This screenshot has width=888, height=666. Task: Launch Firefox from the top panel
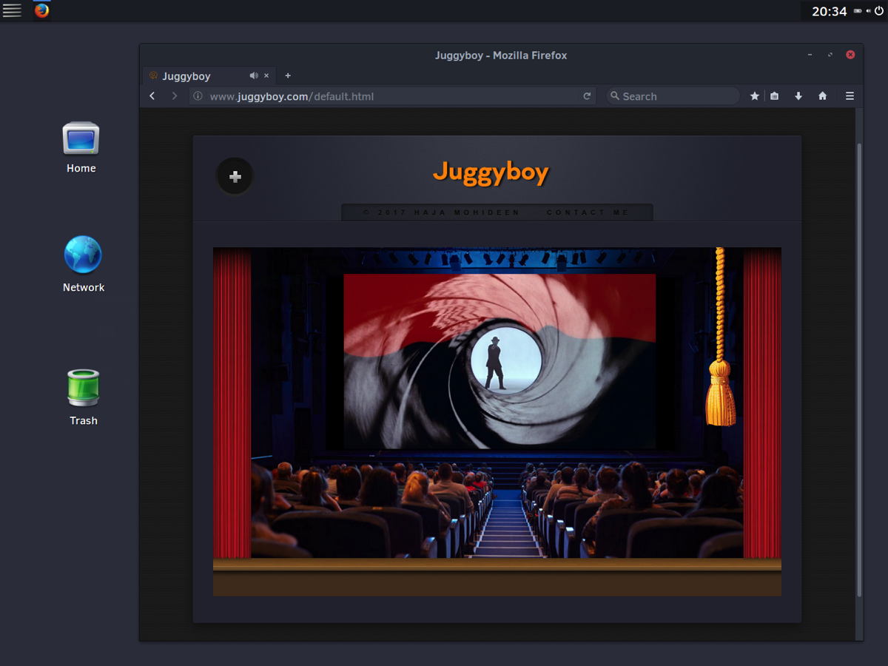coord(42,10)
